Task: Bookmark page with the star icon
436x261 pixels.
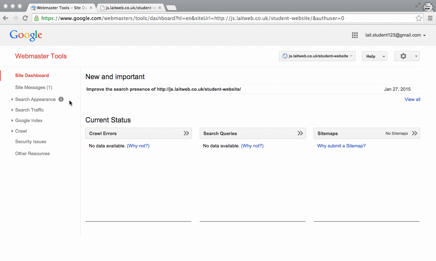Action: click(x=419, y=18)
